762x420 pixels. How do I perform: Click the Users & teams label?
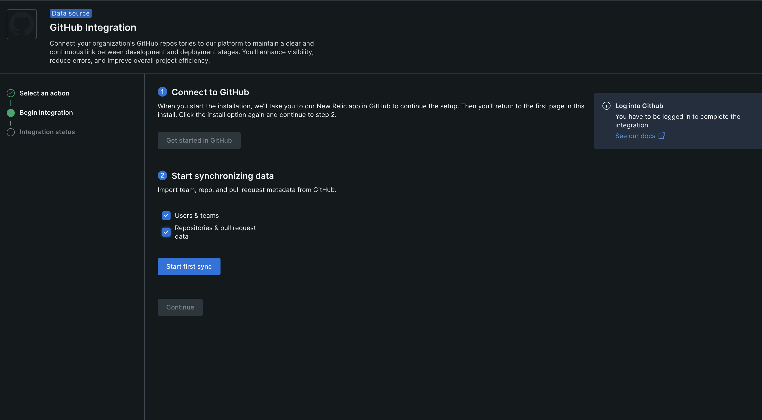197,216
